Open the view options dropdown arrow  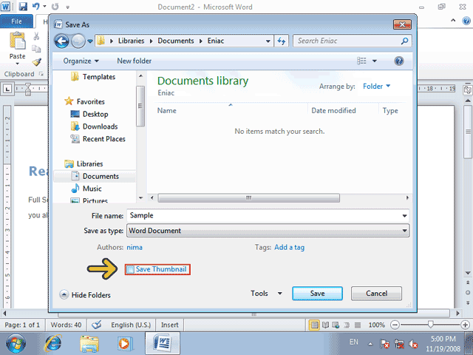(x=375, y=61)
